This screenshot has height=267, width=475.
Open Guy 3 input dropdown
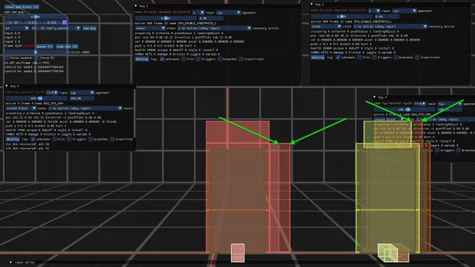click(52, 93)
